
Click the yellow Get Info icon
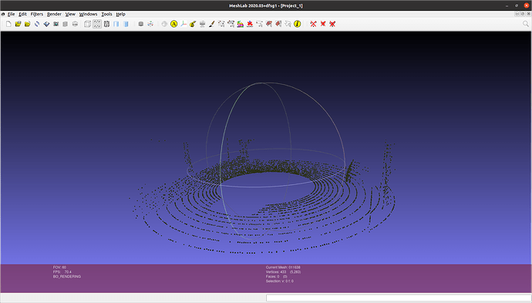(x=297, y=24)
